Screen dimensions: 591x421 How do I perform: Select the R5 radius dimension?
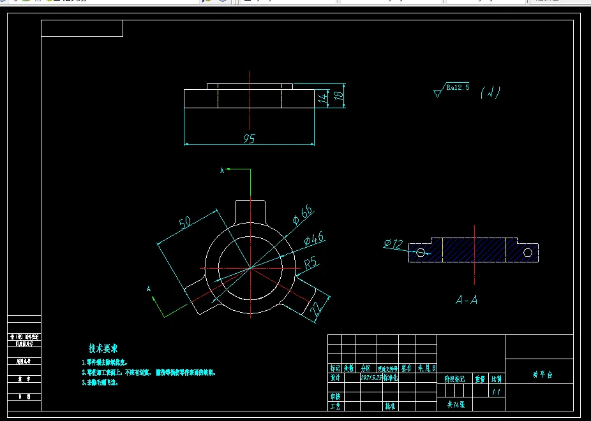[311, 262]
